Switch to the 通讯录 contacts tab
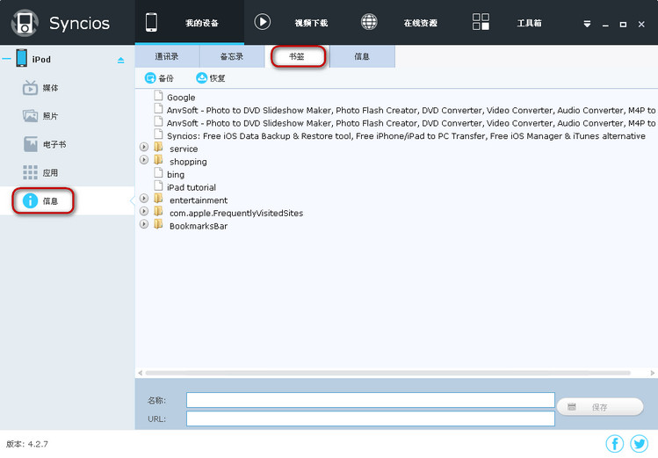 [x=167, y=56]
